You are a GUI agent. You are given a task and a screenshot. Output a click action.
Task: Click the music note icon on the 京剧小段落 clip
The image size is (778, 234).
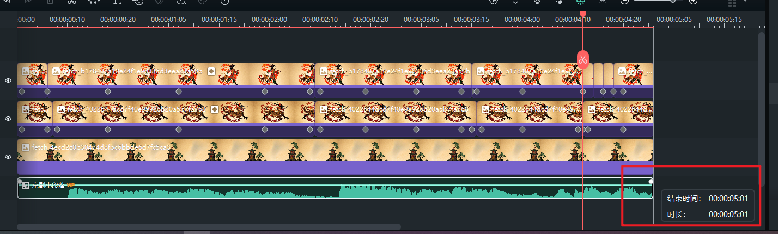(25, 185)
